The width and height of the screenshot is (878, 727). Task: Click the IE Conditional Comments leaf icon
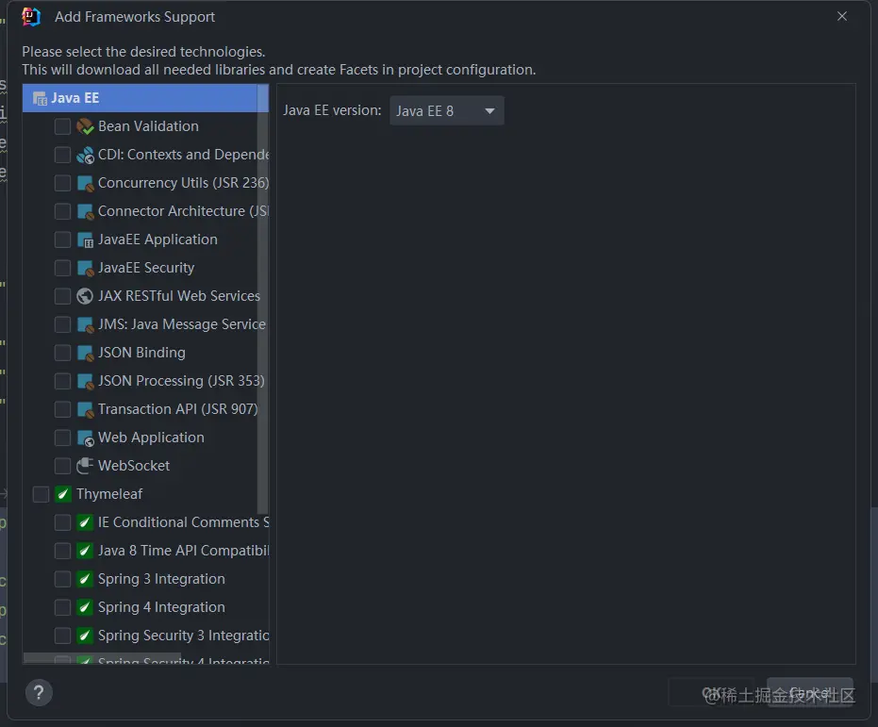coord(85,522)
